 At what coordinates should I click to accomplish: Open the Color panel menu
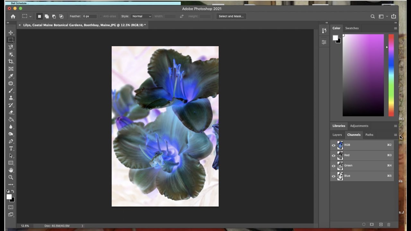point(395,28)
